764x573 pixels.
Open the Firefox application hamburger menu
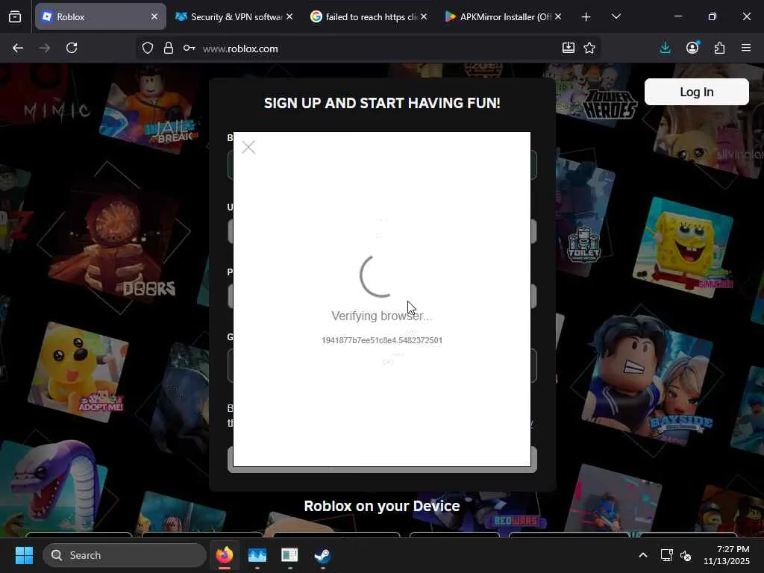click(x=746, y=48)
